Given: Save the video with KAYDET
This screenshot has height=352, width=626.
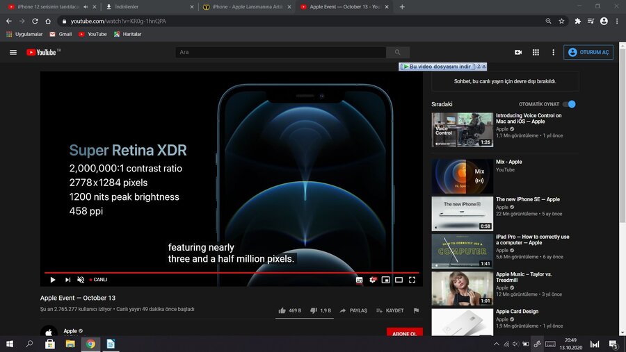Looking at the screenshot, I should click(390, 310).
